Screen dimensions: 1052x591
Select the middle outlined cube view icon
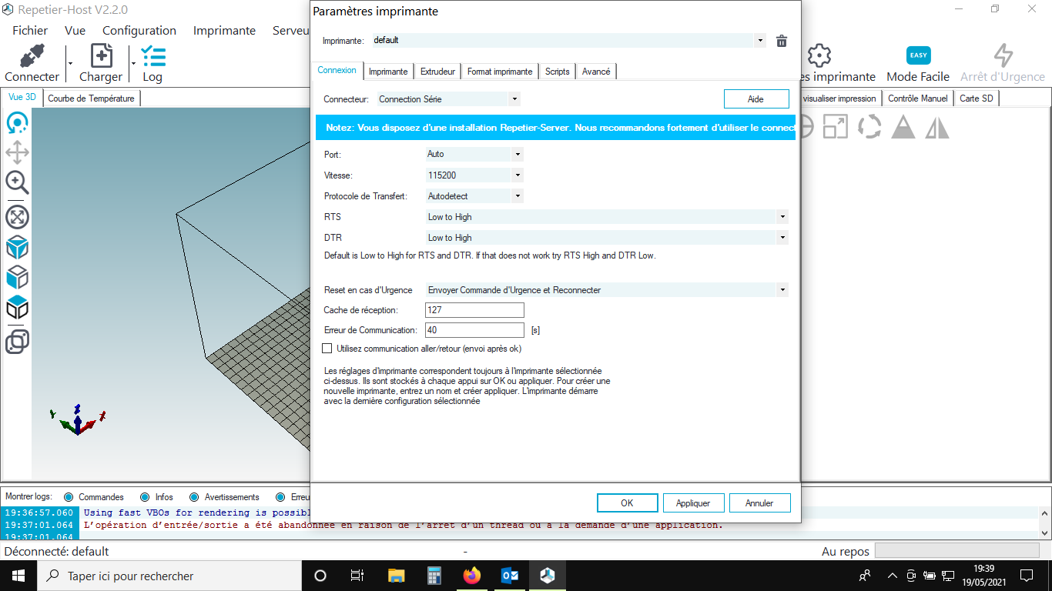point(17,277)
